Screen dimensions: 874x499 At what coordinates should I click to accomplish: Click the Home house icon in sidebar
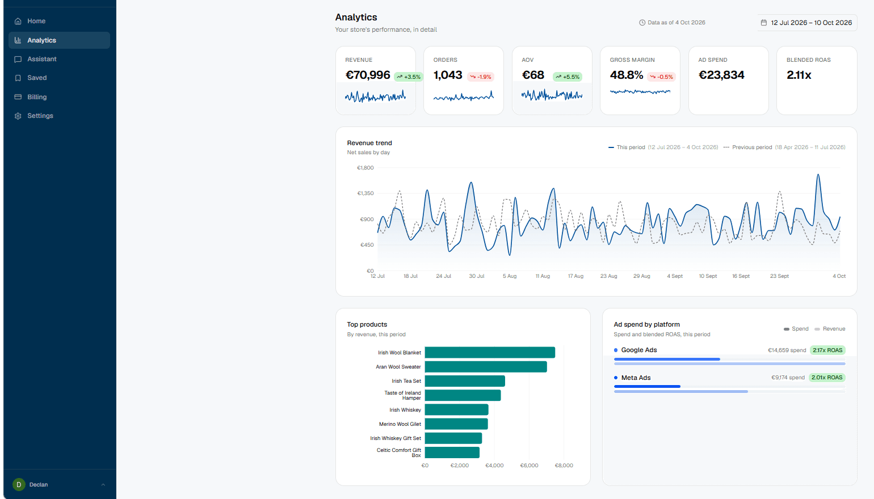[x=18, y=21]
